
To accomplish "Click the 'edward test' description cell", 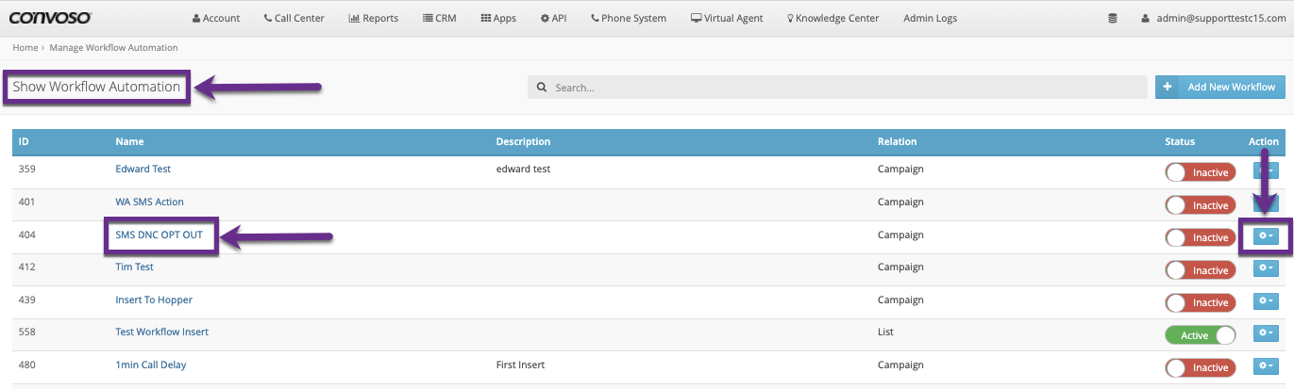I will [x=523, y=169].
